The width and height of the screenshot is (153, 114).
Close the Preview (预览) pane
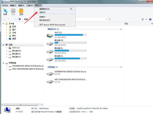[152, 24]
